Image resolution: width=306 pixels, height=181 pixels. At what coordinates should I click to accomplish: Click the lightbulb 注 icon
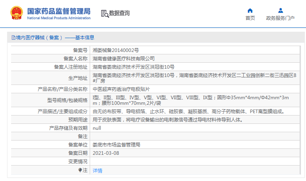click(80, 170)
